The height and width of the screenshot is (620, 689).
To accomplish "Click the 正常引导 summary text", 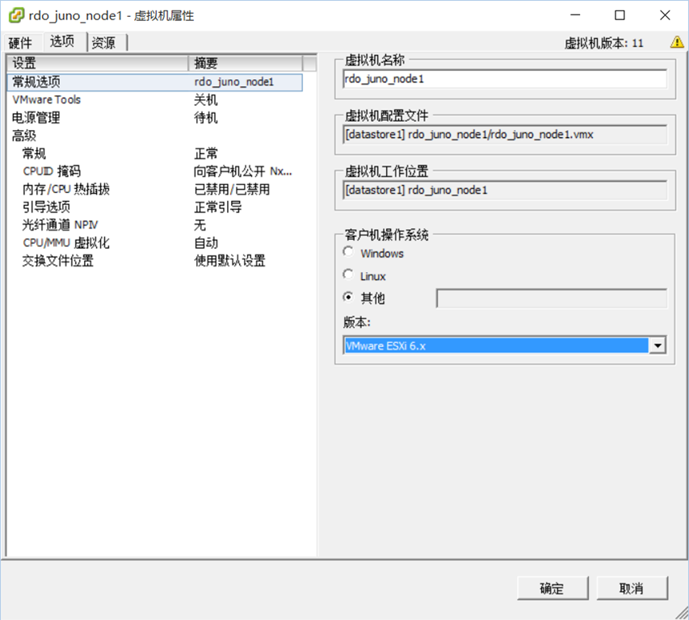I will click(x=218, y=207).
